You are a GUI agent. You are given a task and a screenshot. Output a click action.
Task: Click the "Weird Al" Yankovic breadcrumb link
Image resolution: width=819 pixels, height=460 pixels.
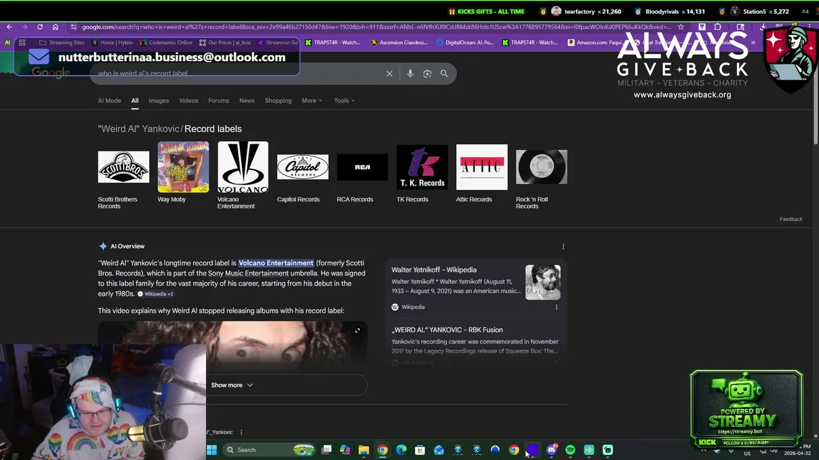[x=139, y=129]
